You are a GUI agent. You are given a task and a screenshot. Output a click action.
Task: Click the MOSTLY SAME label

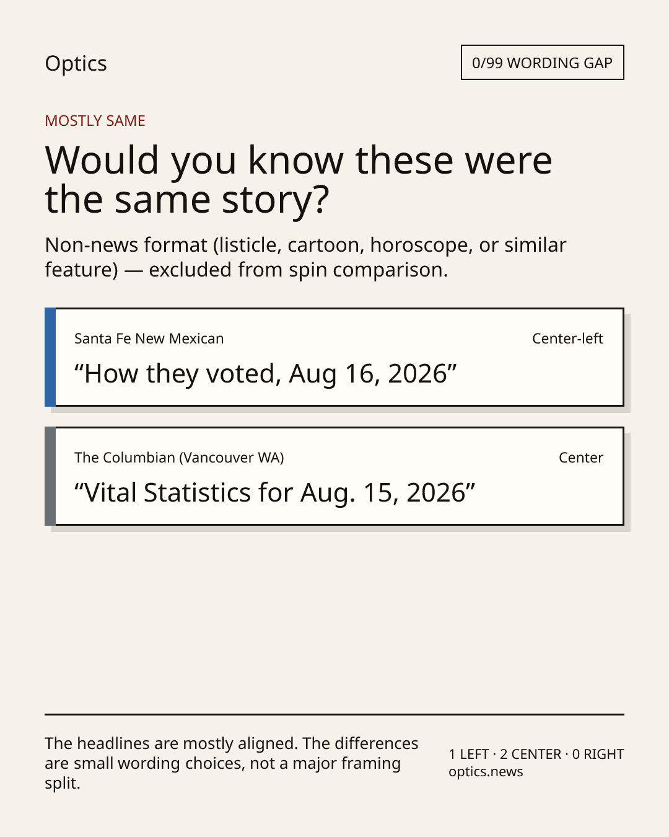95,121
